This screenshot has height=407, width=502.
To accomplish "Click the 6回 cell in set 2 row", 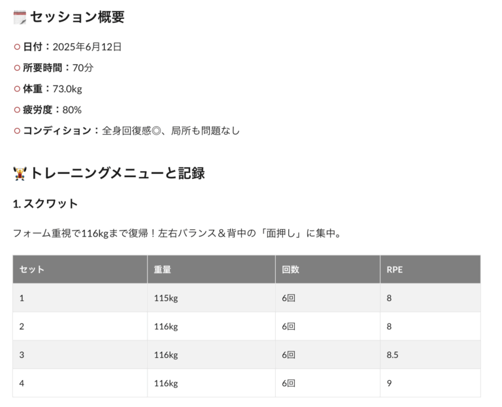I will (x=327, y=327).
